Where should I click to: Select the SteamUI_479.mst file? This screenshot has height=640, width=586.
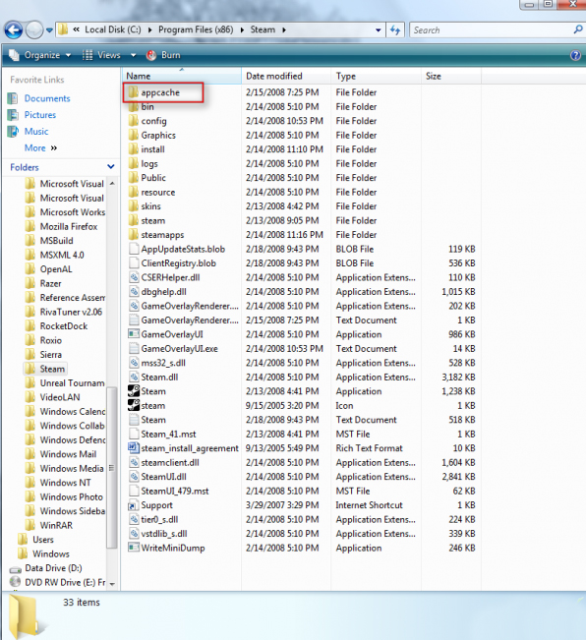click(168, 491)
